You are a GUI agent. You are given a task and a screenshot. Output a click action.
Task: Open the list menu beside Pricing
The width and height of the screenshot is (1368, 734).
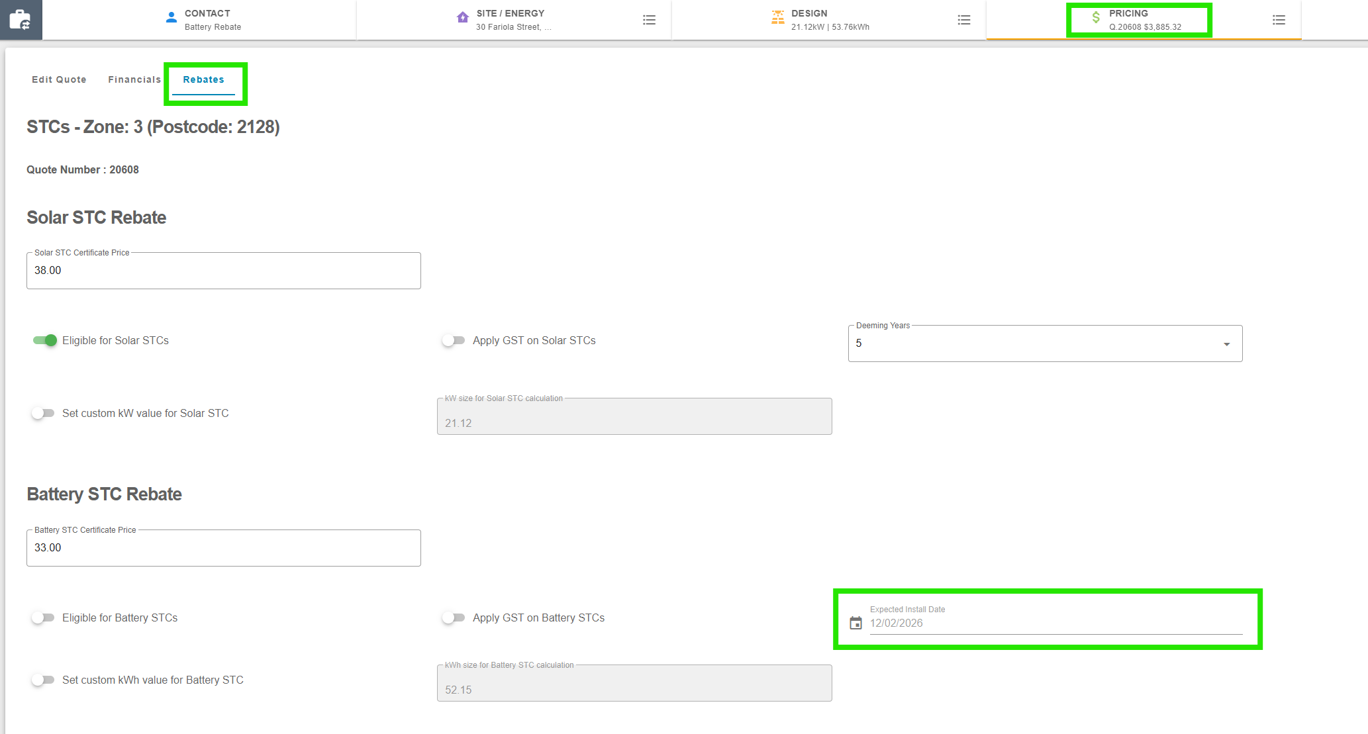click(x=1279, y=20)
